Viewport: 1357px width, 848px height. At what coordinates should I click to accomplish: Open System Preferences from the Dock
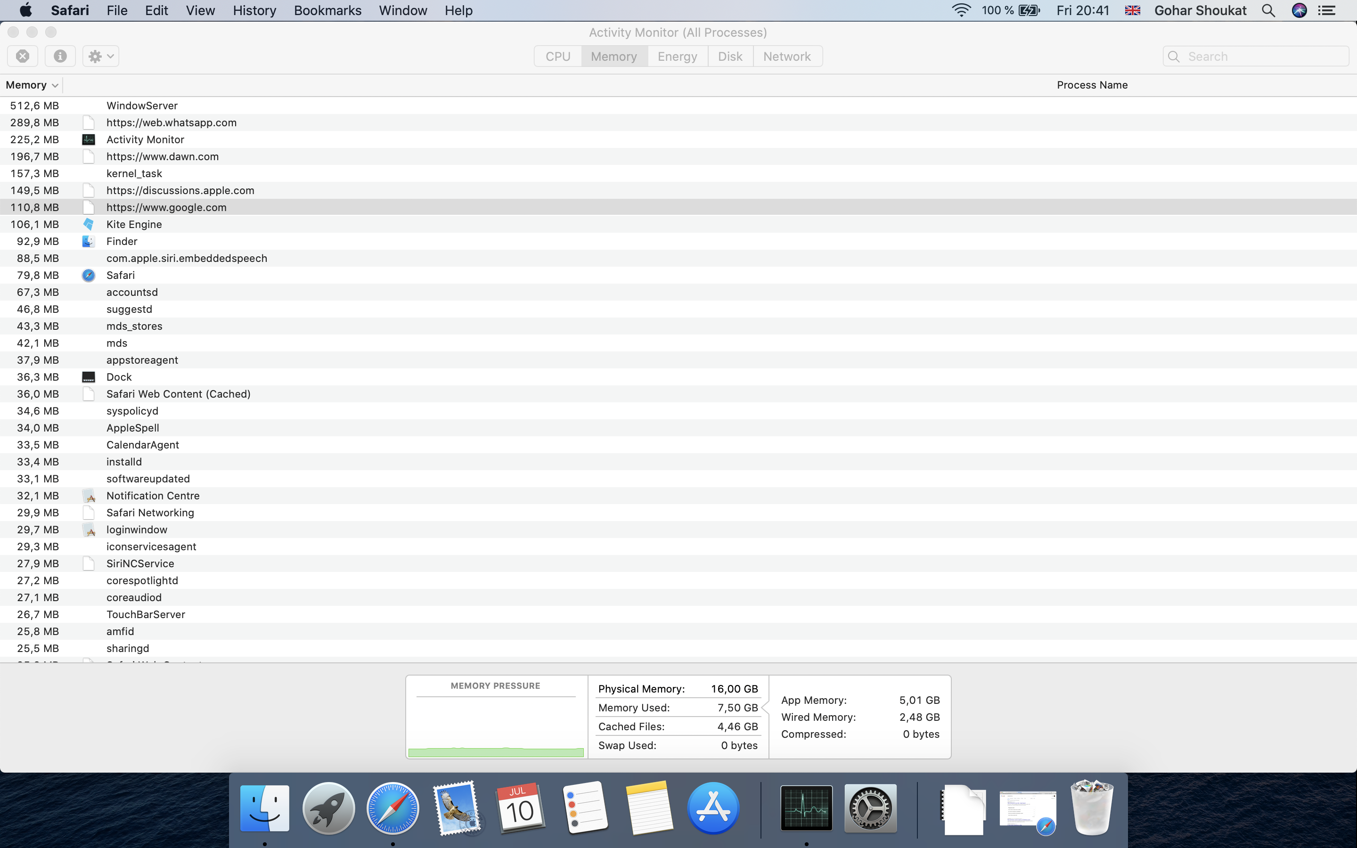(870, 808)
